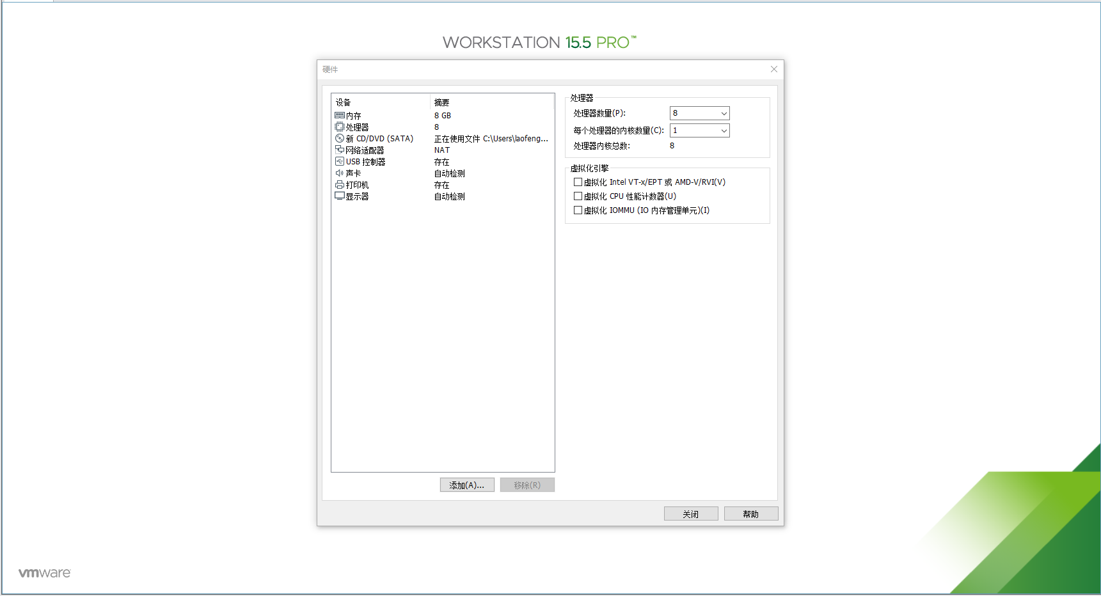Select the 打印机 row label
The image size is (1101, 596).
click(357, 185)
